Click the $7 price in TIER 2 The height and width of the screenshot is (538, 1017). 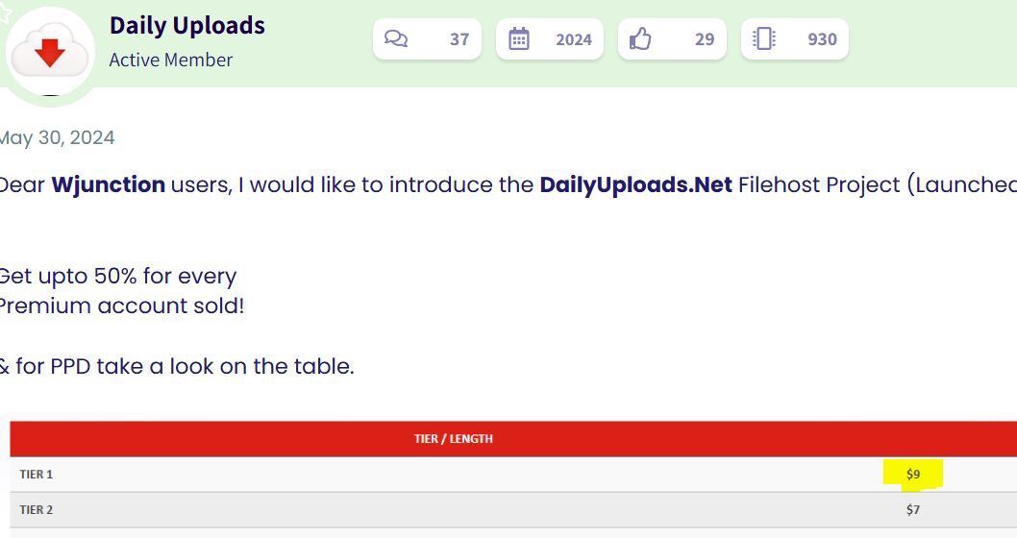pos(913,510)
